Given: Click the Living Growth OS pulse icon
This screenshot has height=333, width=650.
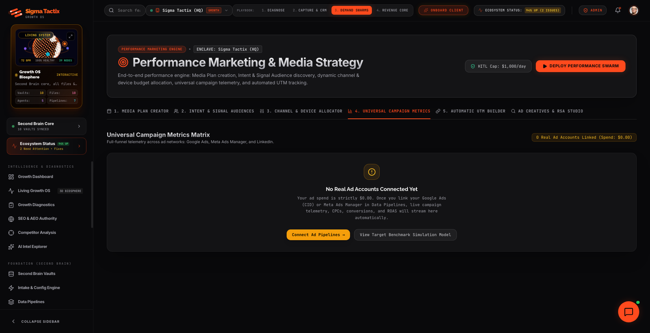Looking at the screenshot, I should click(11, 191).
